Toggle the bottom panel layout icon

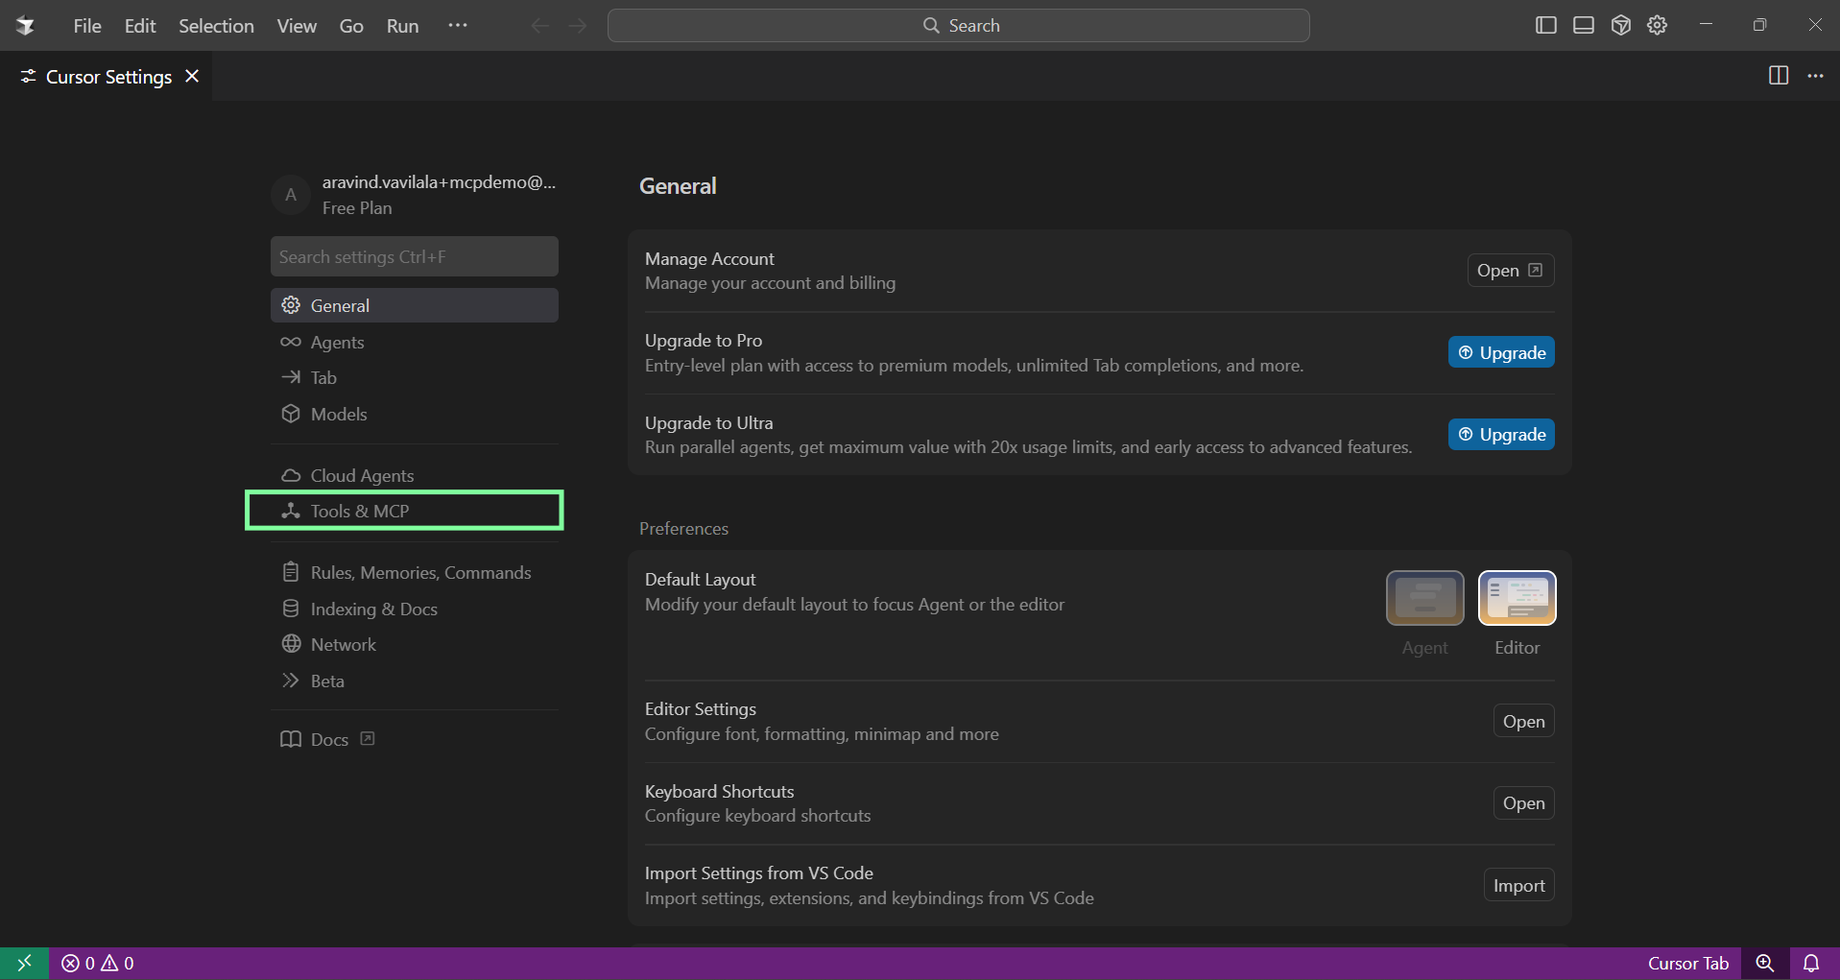1583,26
